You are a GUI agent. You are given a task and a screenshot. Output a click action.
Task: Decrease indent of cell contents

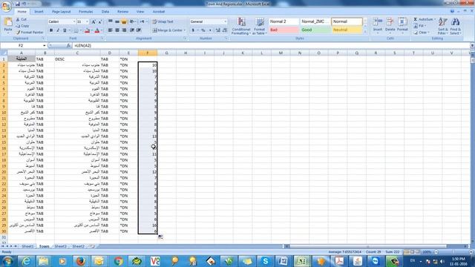(132, 30)
